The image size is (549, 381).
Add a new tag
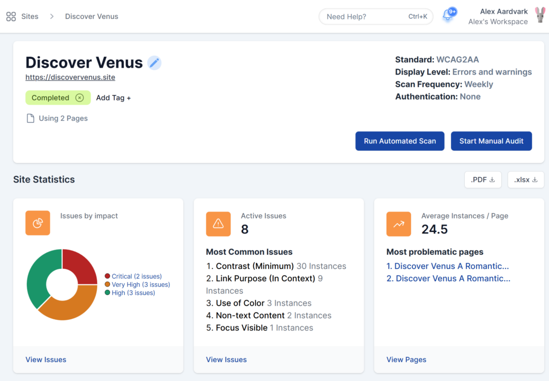click(x=113, y=98)
